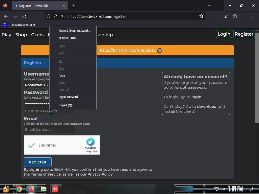Viewport: 259px width, 194px height.
Task: Toggle the I am human hCaptcha checkbox
Action: (32, 145)
